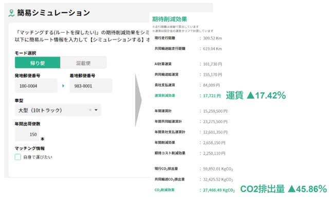The height and width of the screenshot is (199, 334).
Task: Click the 着地郵便番号 field with 983-0001
Action: pyautogui.click(x=91, y=86)
